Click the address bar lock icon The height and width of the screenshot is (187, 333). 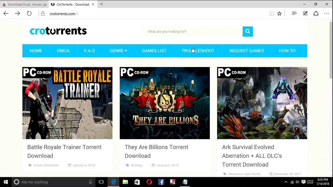[x=43, y=14]
